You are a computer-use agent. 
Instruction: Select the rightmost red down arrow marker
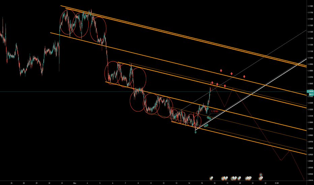244,77
